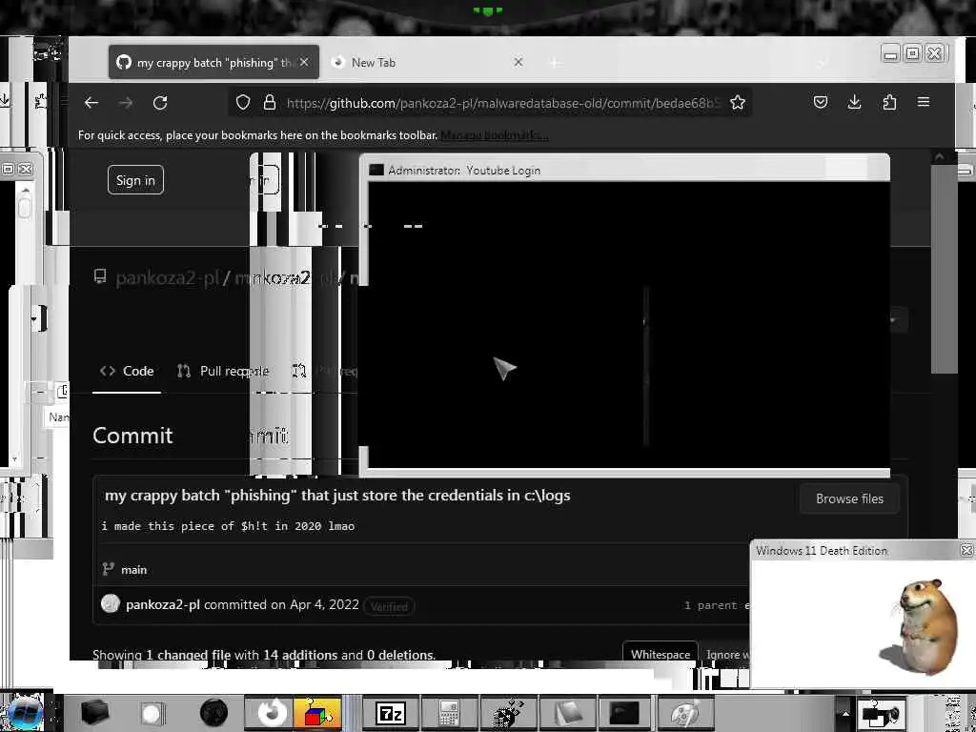Open a new tab with the plus button
The image size is (976, 732).
[554, 62]
